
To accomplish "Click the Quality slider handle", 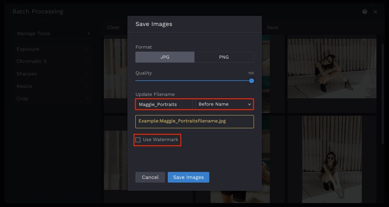I will (251, 81).
